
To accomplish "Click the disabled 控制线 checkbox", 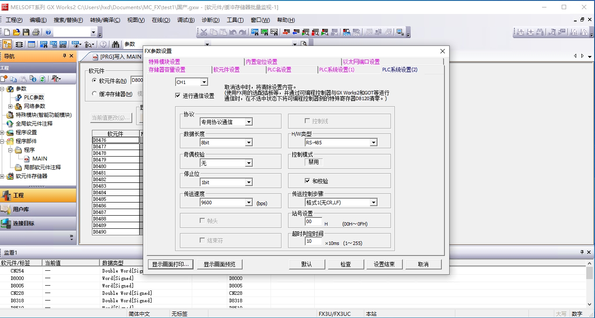I will coord(307,121).
